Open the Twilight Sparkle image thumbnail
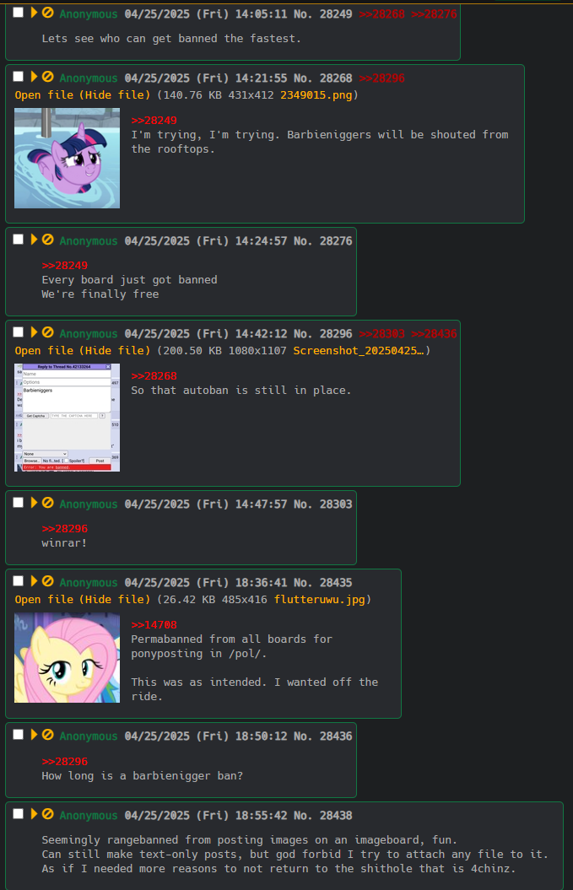Screen dimensions: 573x890 67,159
